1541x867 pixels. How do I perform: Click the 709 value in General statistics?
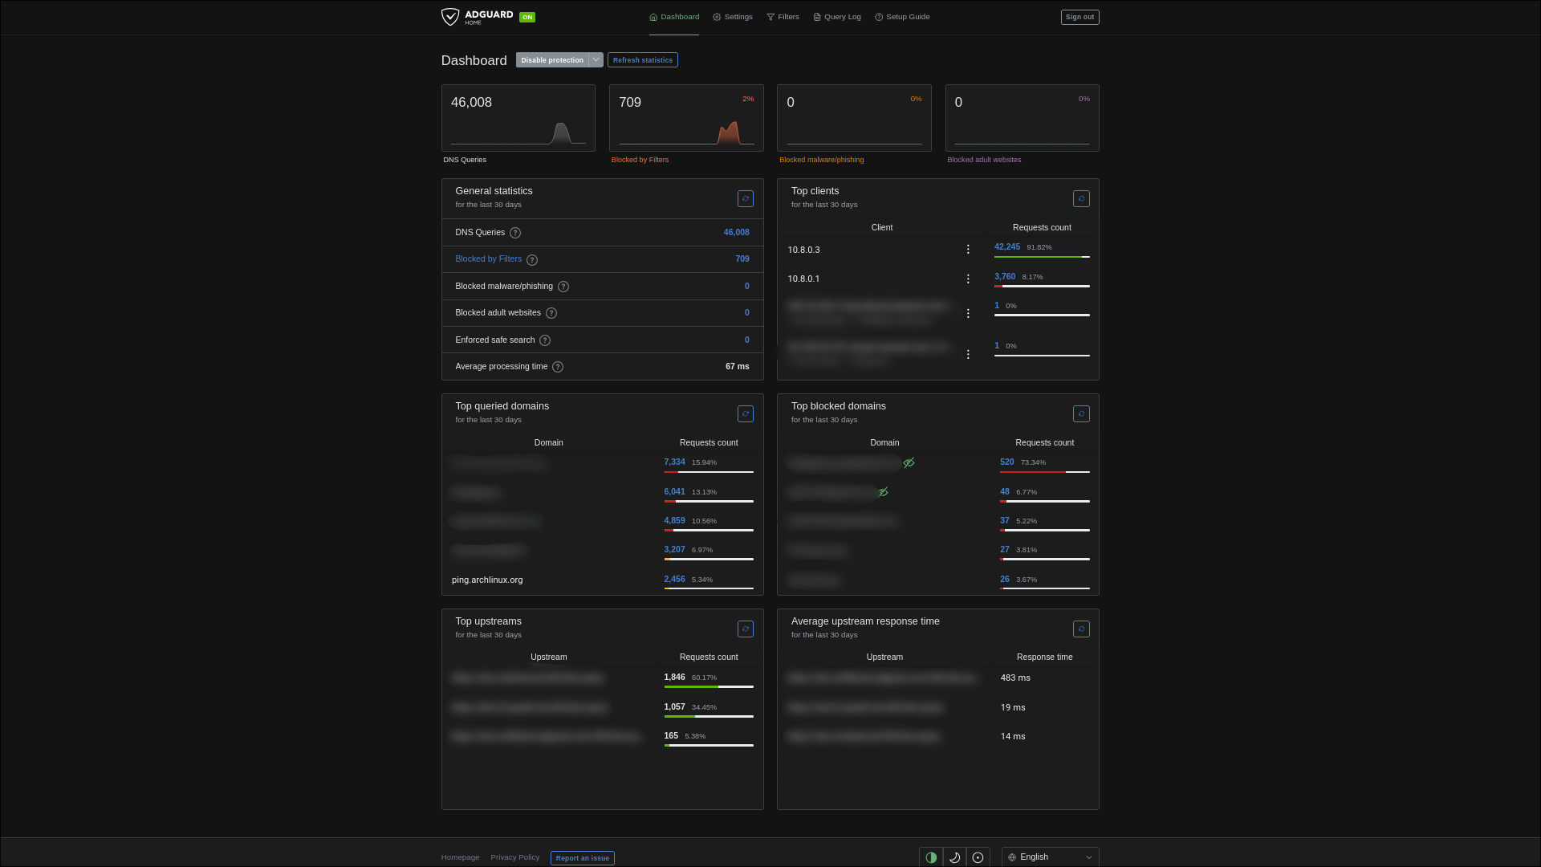point(742,259)
